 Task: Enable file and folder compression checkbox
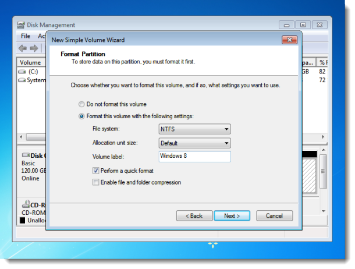[x=96, y=182]
